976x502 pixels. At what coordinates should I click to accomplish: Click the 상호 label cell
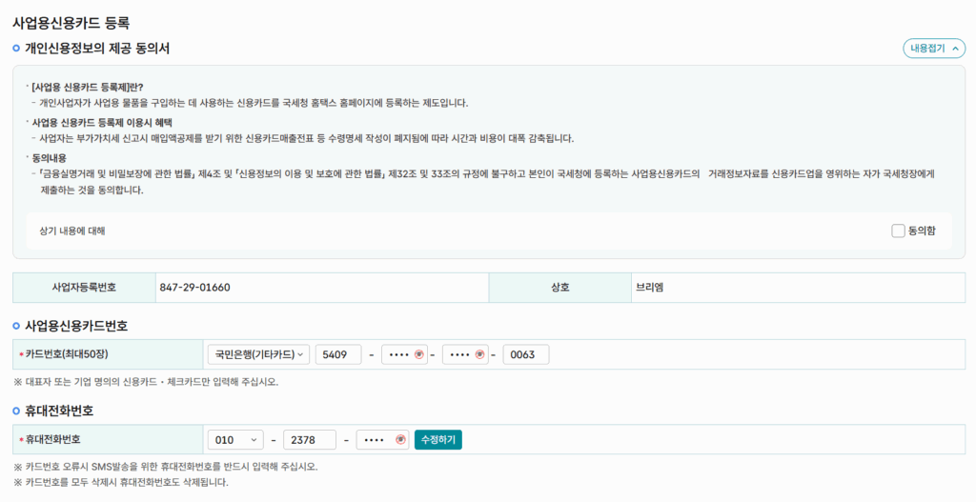(x=560, y=288)
